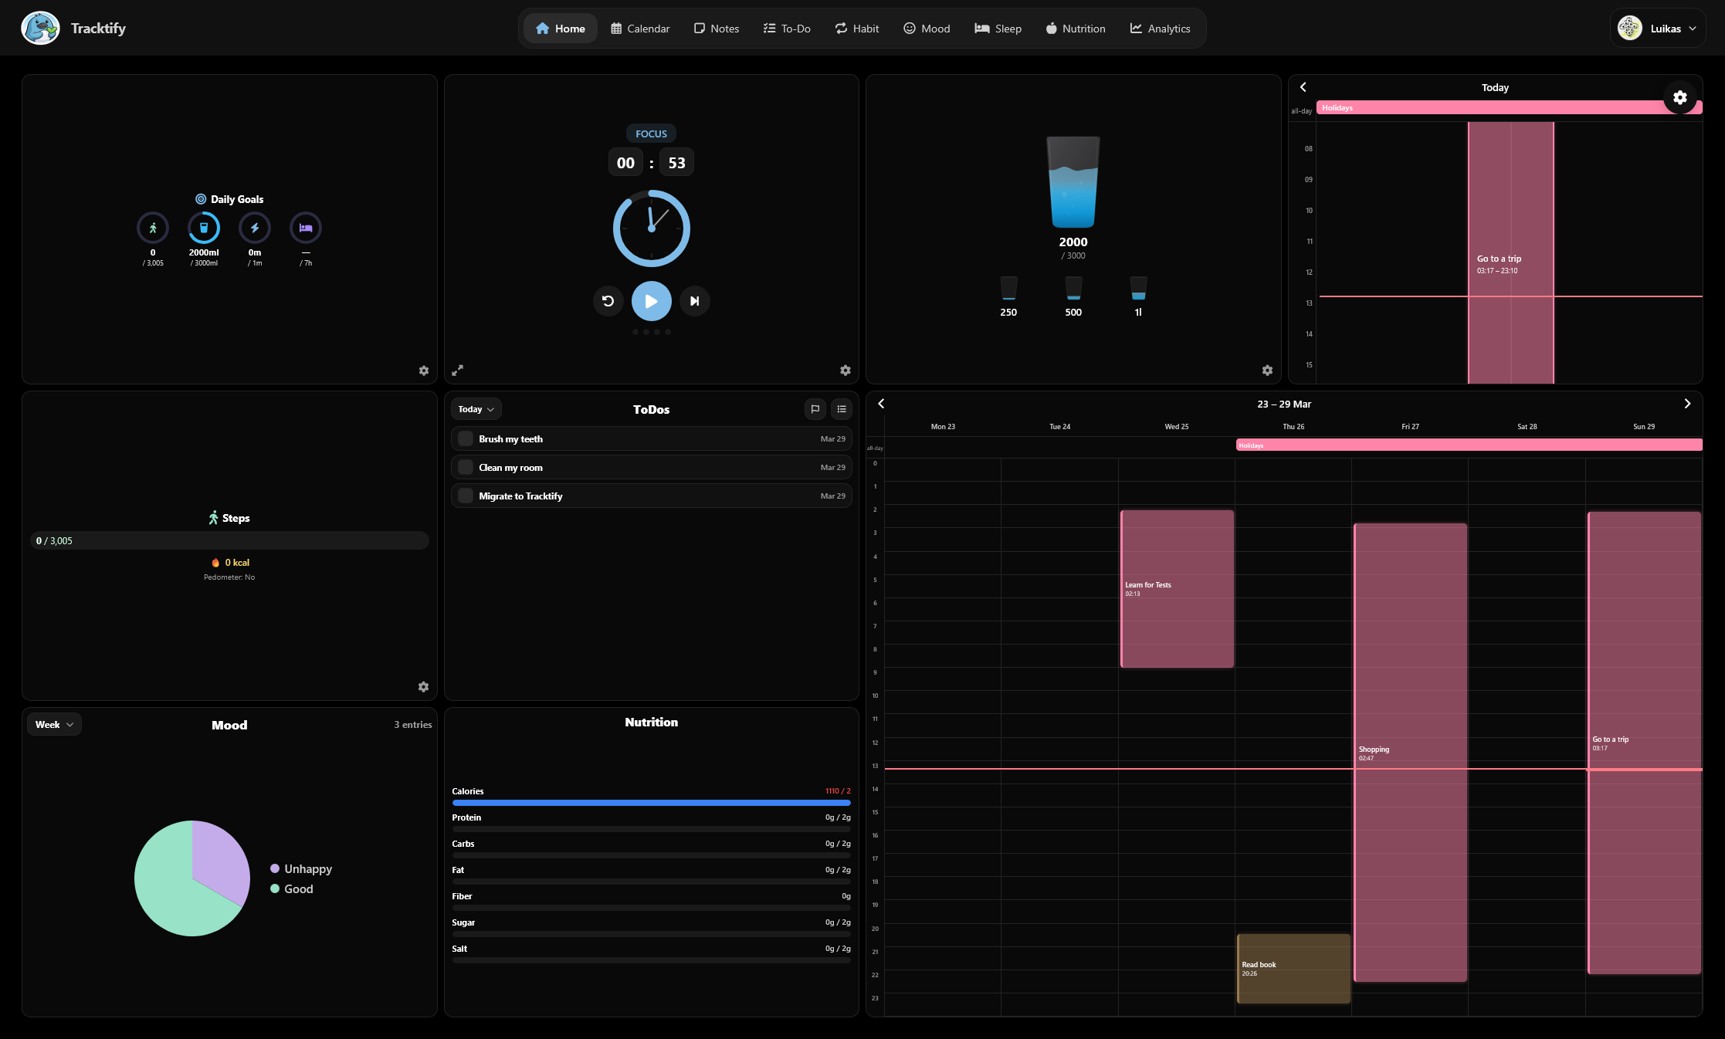Open the Analytics page
The height and width of the screenshot is (1039, 1725).
[x=1161, y=29]
